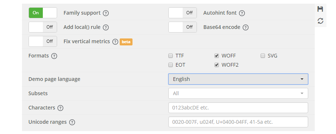Viewport: 336px width, 134px height.
Task: Open help icon for Fix vertical metrics
Action: [x=115, y=42]
